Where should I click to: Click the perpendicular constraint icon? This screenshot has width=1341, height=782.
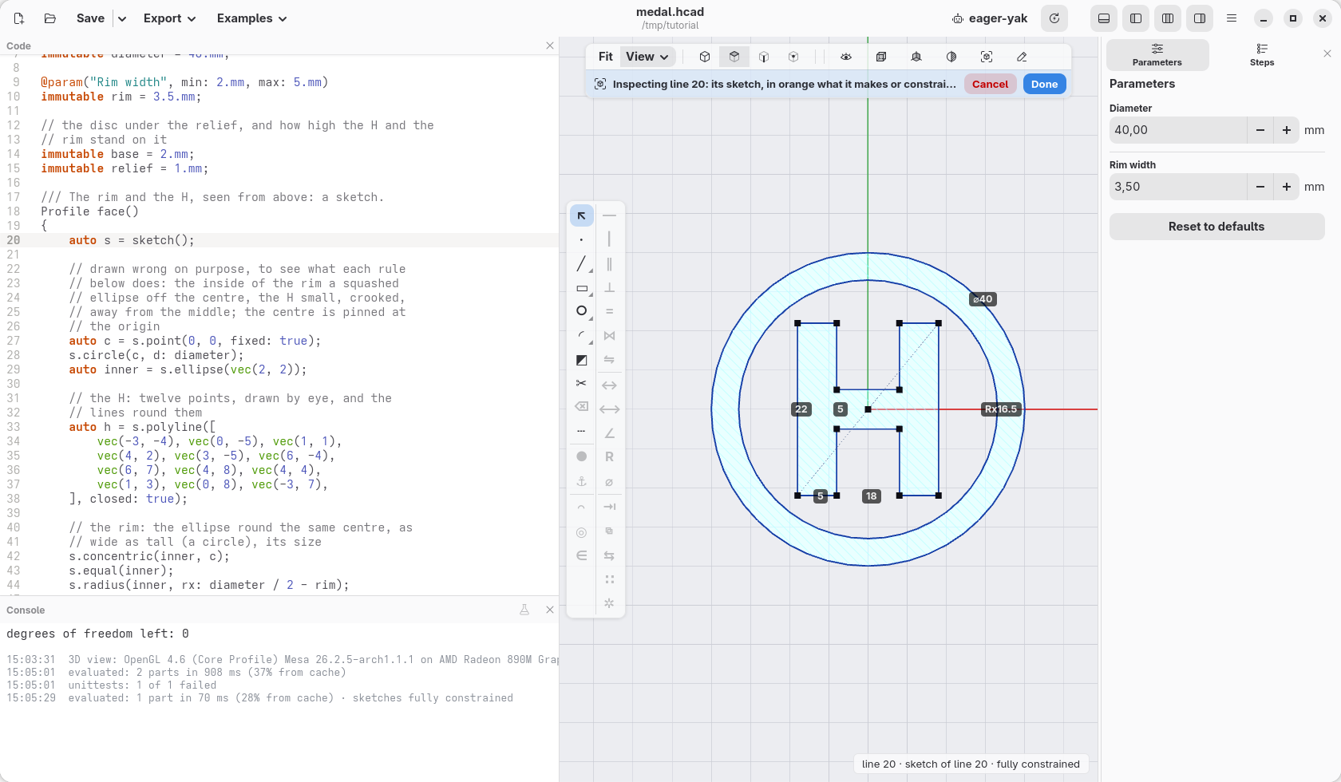pos(609,288)
